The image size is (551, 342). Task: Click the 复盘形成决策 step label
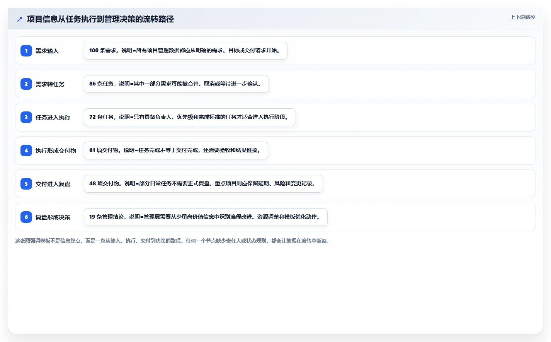(x=53, y=217)
